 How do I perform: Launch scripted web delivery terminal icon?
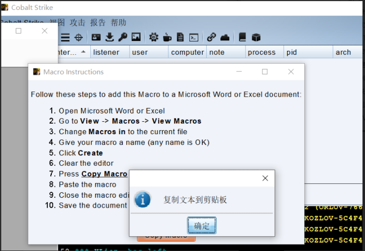194,37
